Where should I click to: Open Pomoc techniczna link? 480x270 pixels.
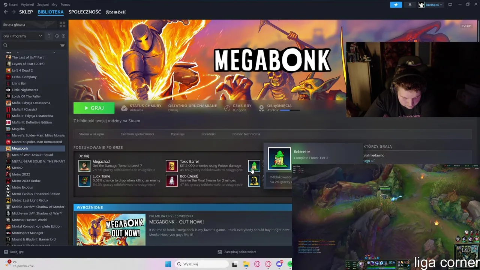(246, 134)
